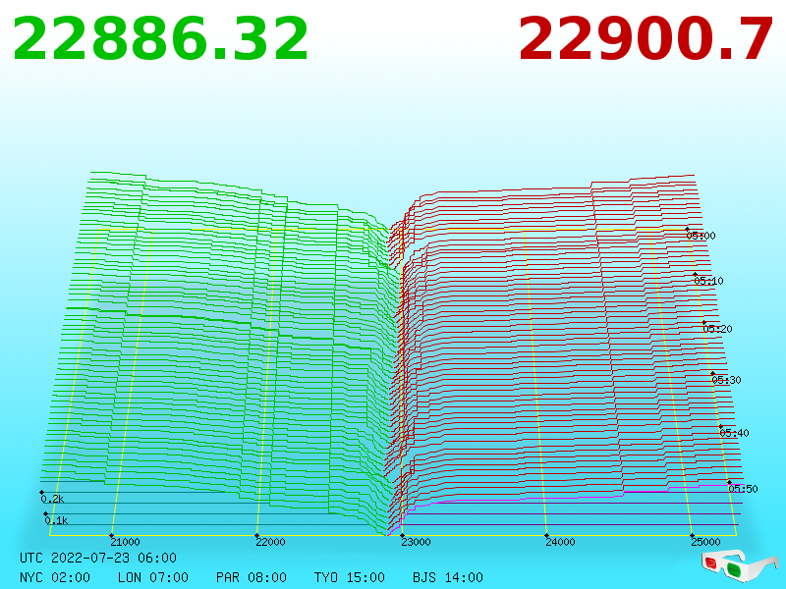This screenshot has width=786, height=589.
Task: Click the LON 07:00 clock text
Action: (x=153, y=577)
